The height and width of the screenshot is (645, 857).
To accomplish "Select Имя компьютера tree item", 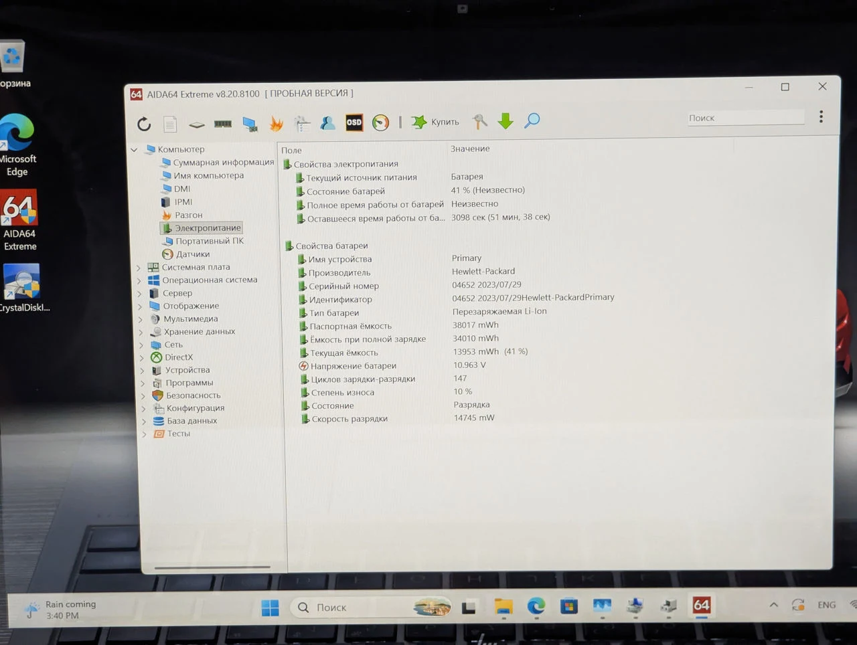I will (x=203, y=176).
